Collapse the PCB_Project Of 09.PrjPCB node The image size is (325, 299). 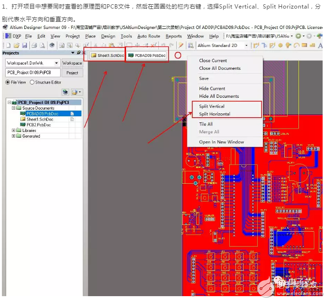9,103
